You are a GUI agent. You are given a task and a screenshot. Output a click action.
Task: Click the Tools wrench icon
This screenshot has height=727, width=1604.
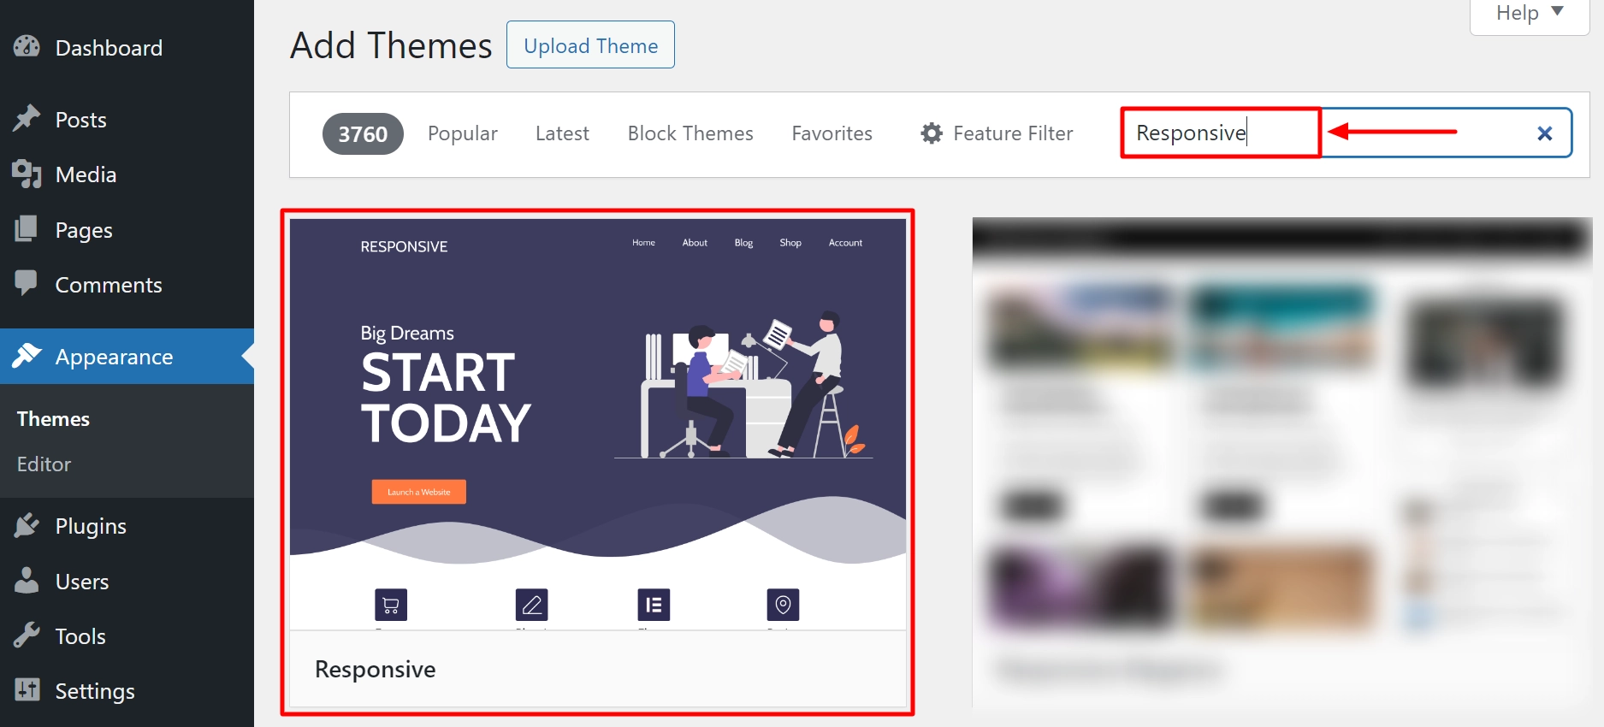(27, 635)
